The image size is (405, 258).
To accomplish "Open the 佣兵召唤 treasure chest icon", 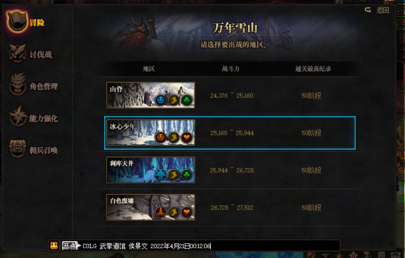I will click(x=17, y=148).
